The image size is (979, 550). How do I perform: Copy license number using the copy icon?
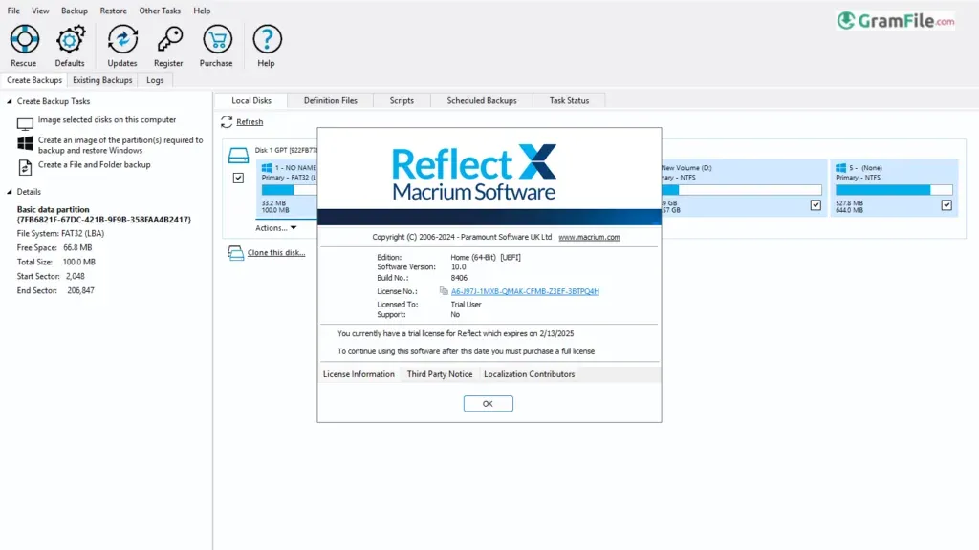click(444, 290)
